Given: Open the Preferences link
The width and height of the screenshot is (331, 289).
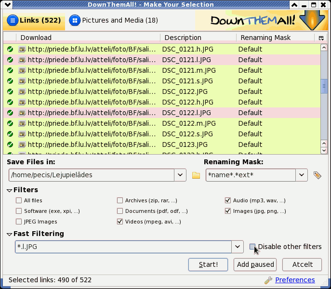Looking at the screenshot, I should click(295, 280).
